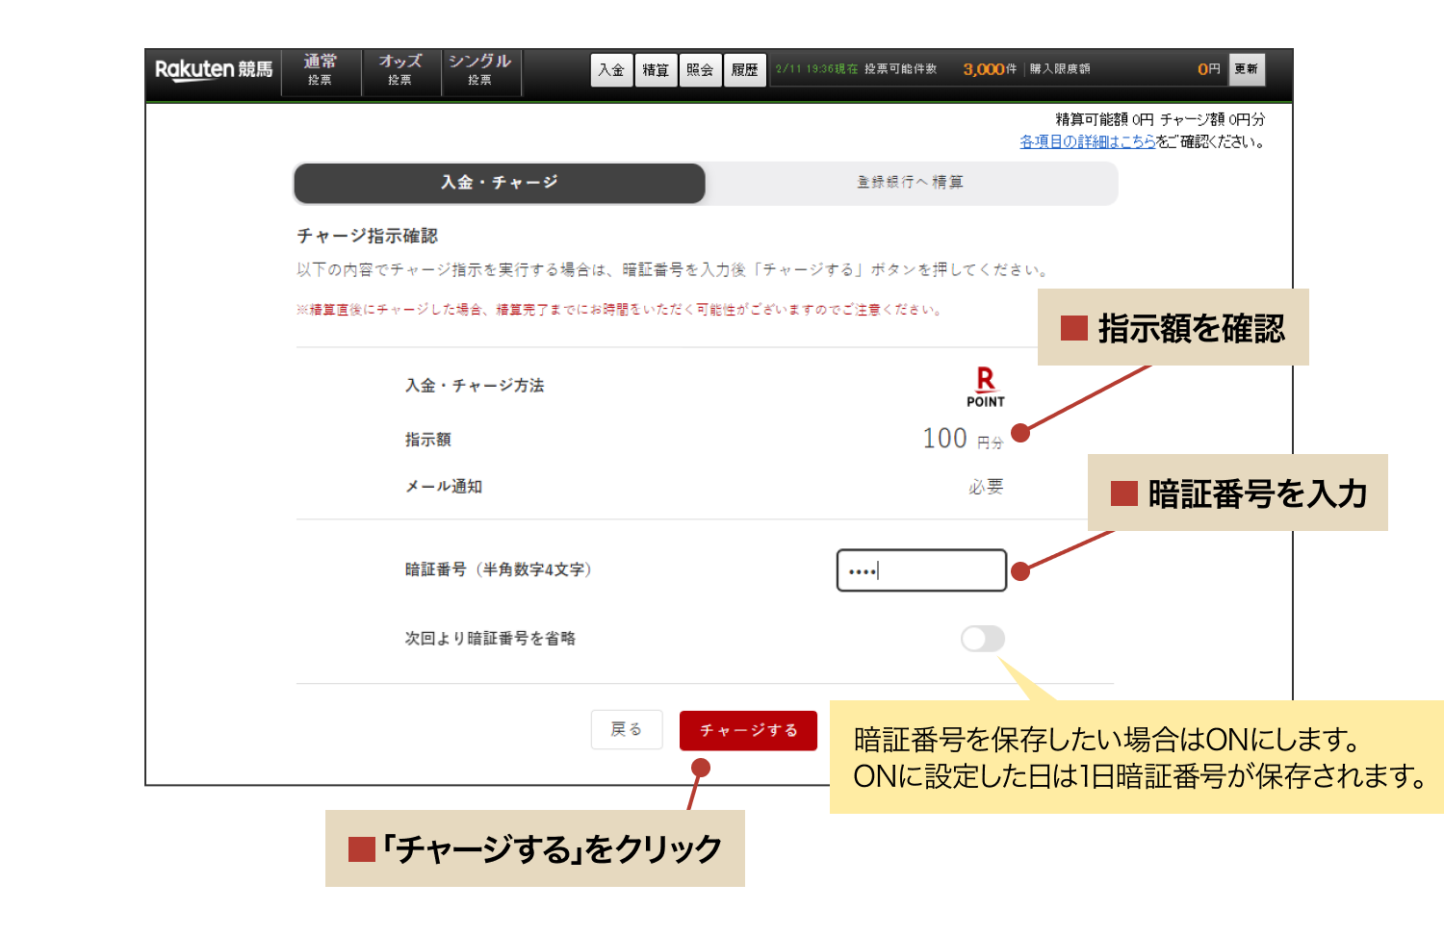Screen dimensions: 1444x935
Task: Open the 入金 (deposit) function
Action: click(613, 69)
